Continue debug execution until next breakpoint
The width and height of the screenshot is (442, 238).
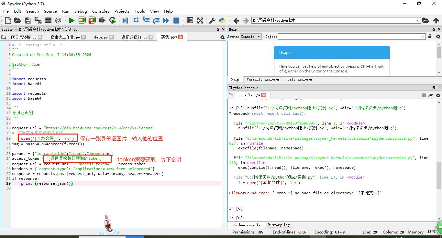[166, 20]
